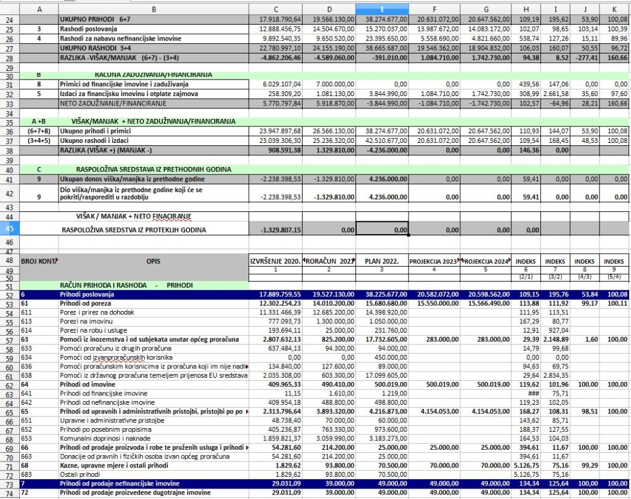Screen dimensions: 631x499
Task: Select row 73 from row header
Action: pos(10,485)
